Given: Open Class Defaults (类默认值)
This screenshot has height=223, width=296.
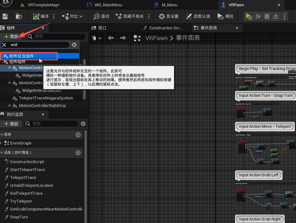Looking at the screenshot, I should click(x=198, y=16).
